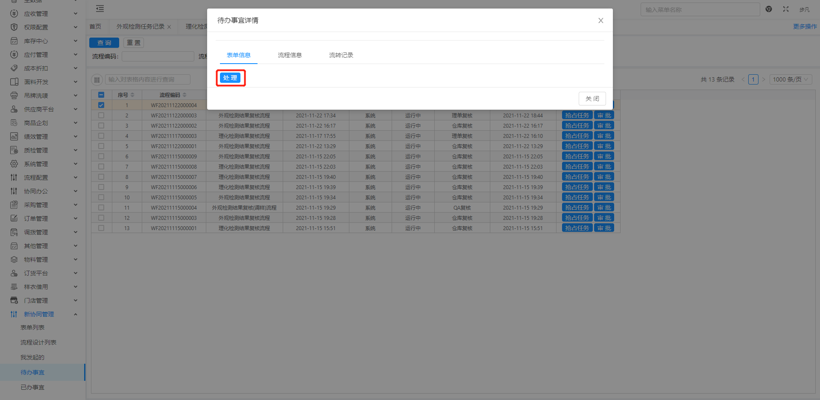Click the 库存中心 sidebar icon
Viewport: 820px width, 400px height.
14,41
